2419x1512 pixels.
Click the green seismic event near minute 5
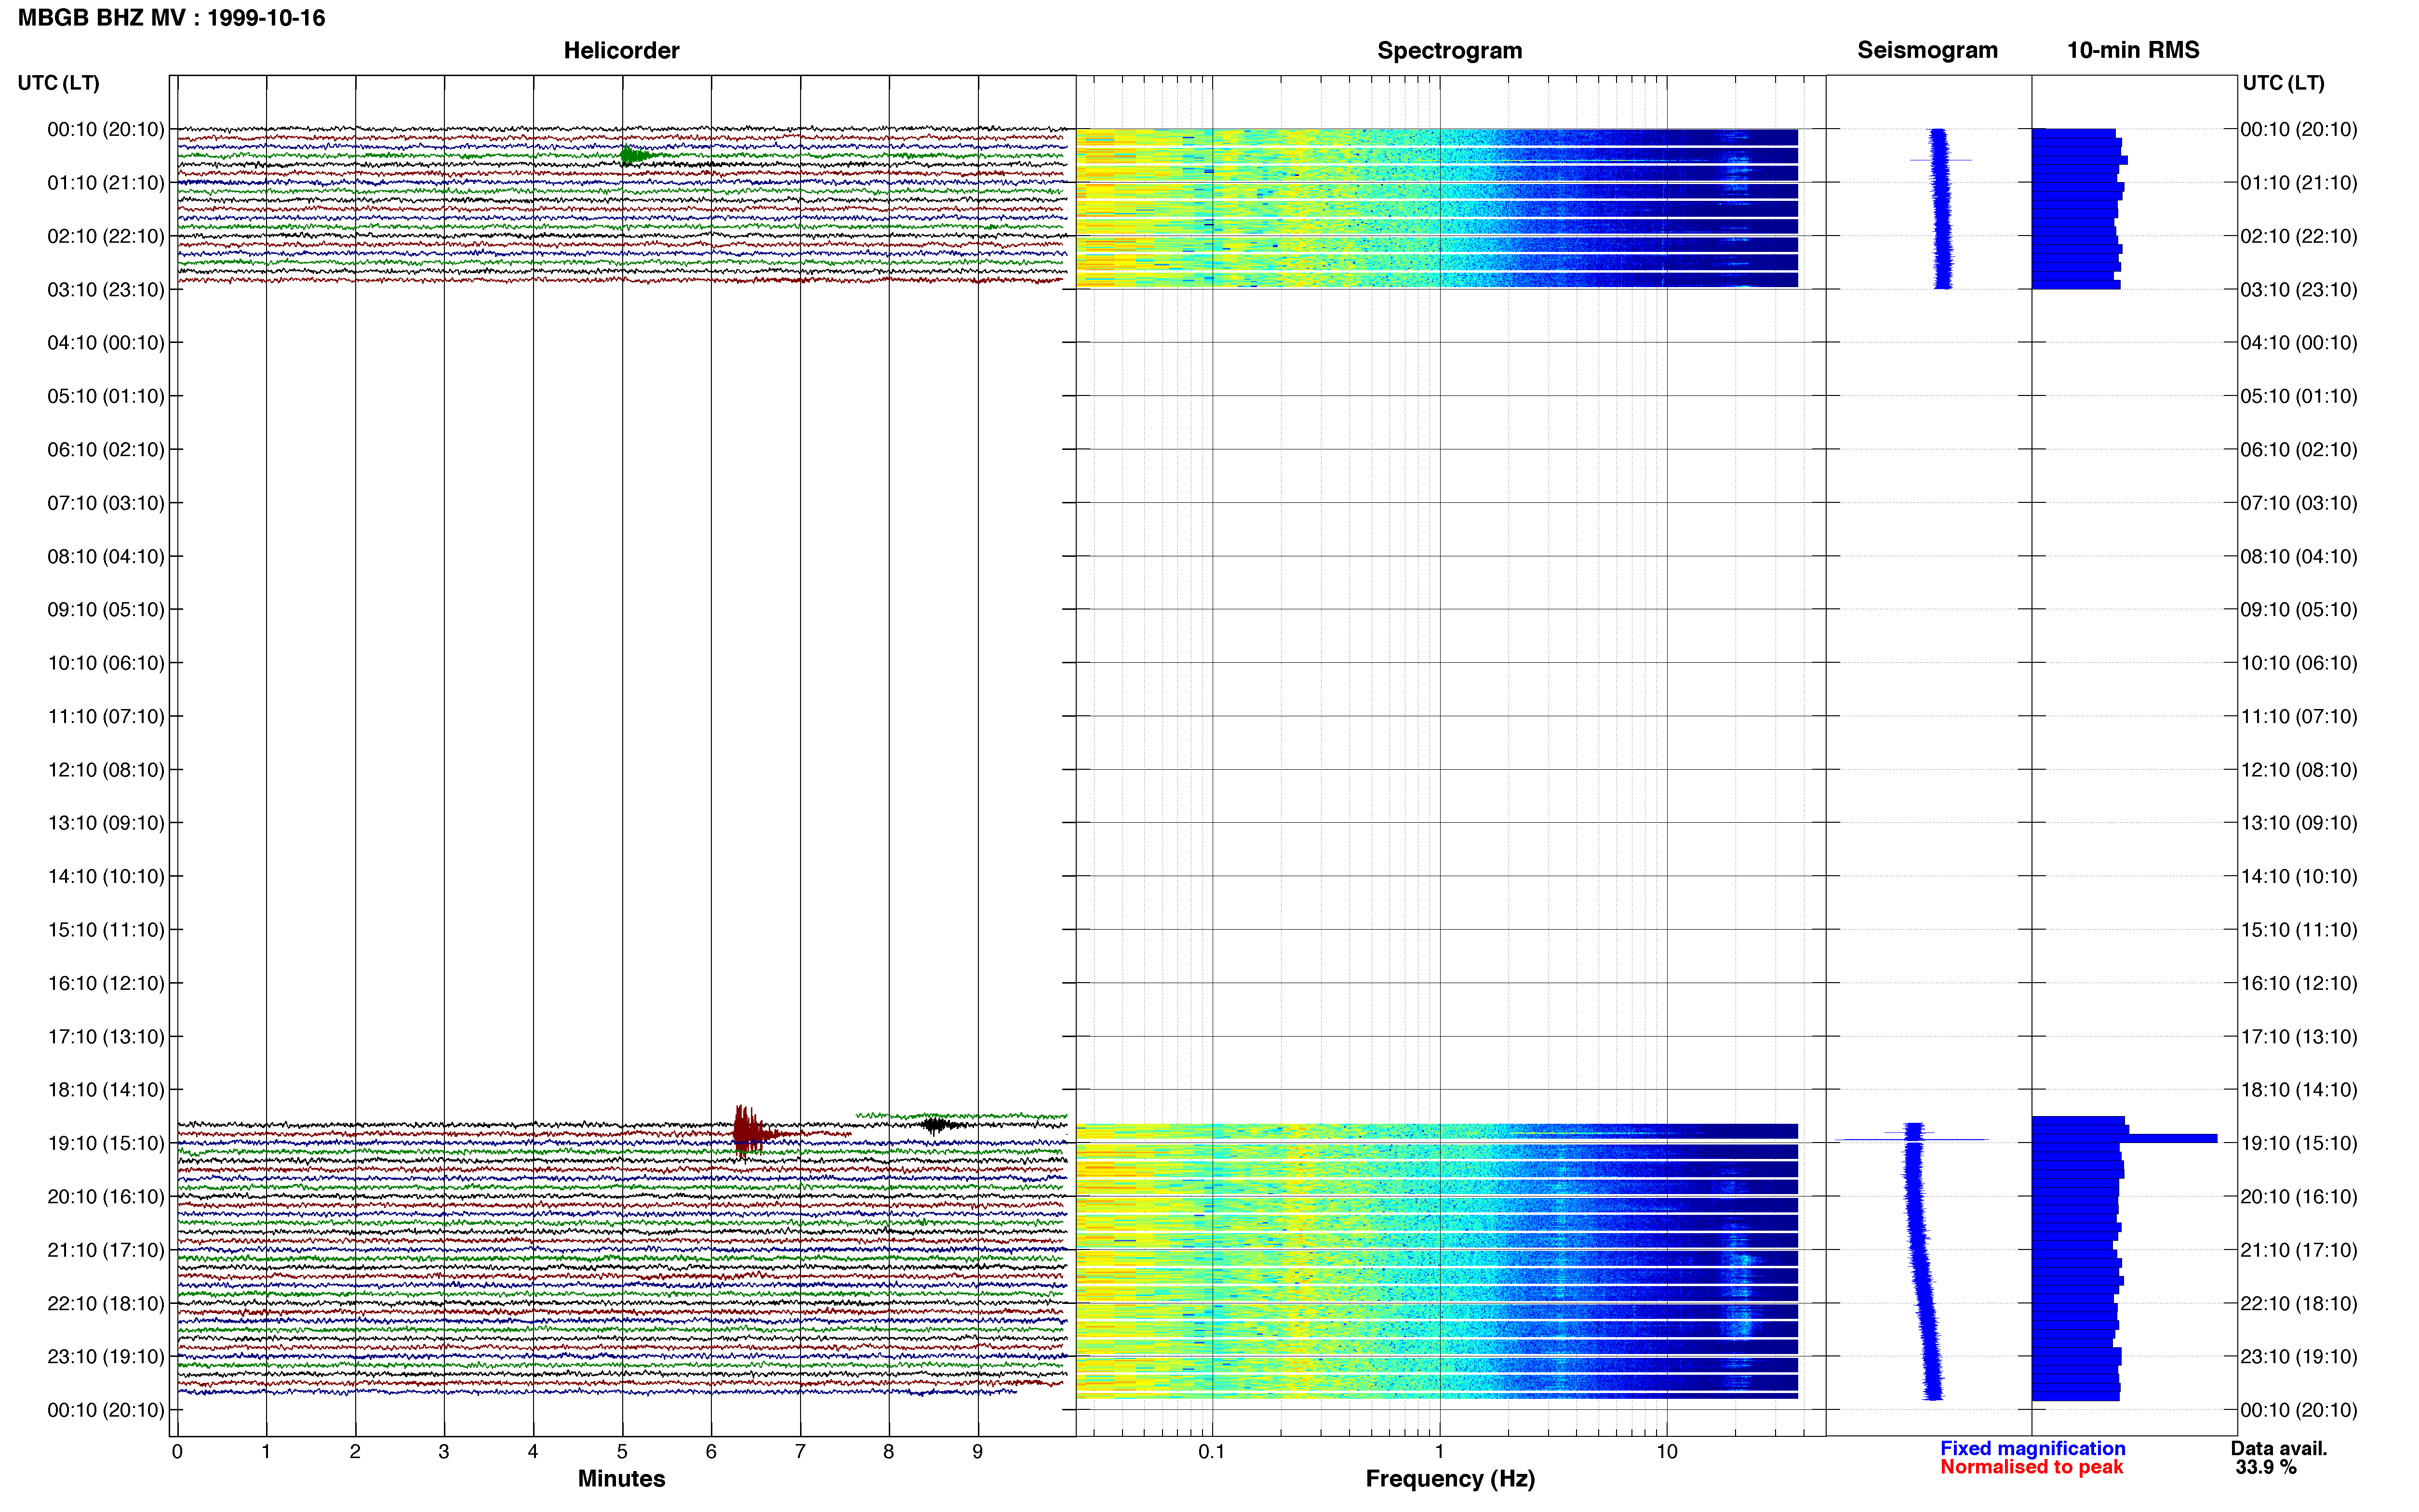tap(637, 155)
